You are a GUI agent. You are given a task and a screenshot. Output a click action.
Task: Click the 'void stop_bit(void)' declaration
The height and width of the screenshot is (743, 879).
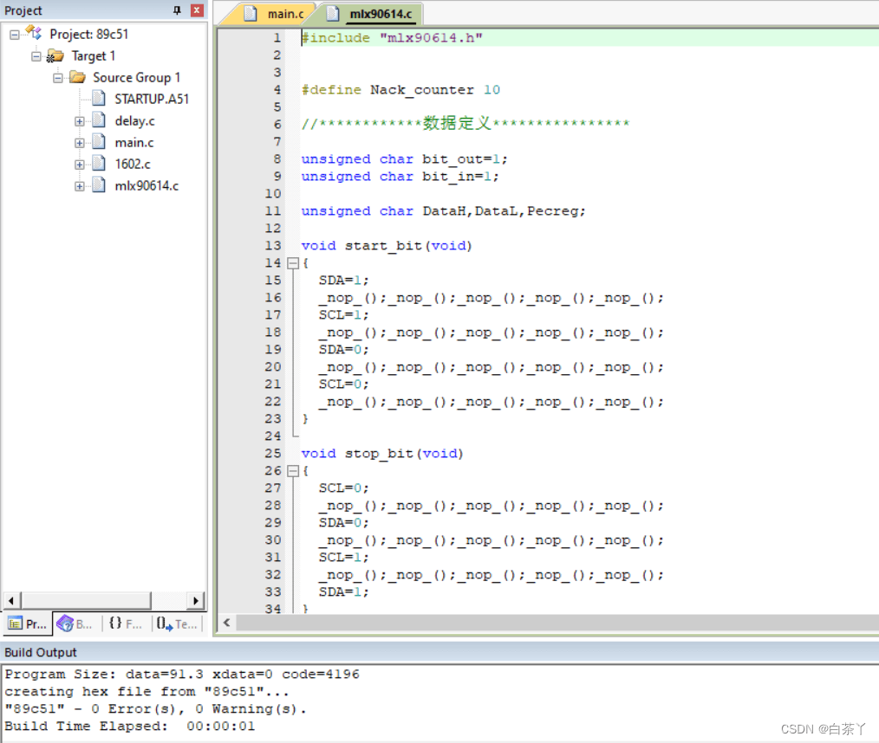coord(382,454)
